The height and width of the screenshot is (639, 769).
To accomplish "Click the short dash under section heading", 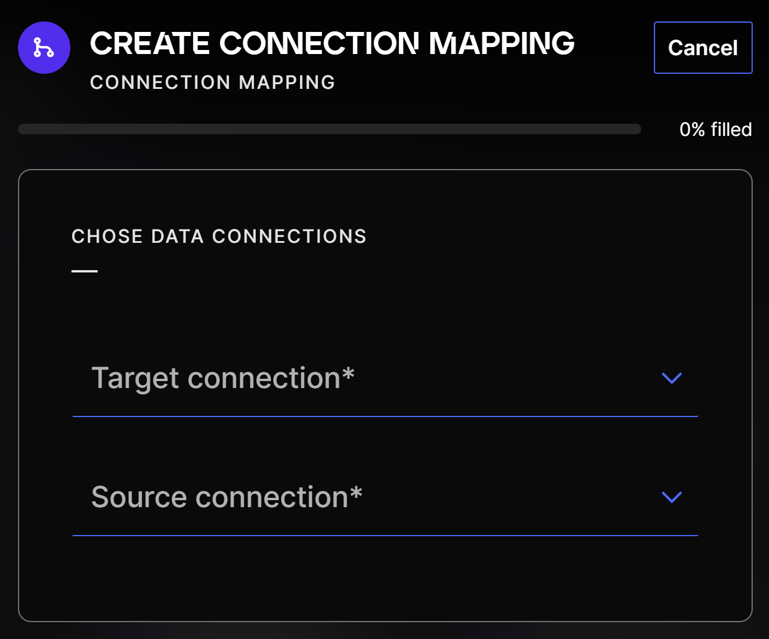I will (x=84, y=271).
